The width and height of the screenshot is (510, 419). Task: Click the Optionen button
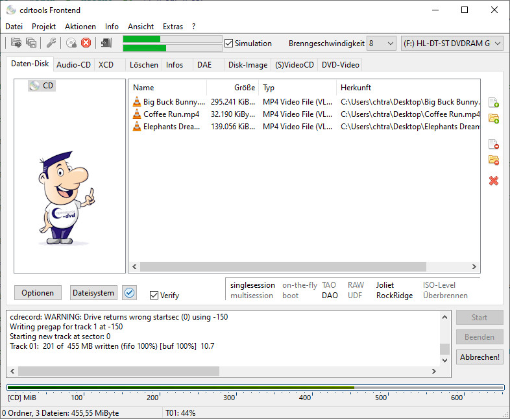[38, 293]
